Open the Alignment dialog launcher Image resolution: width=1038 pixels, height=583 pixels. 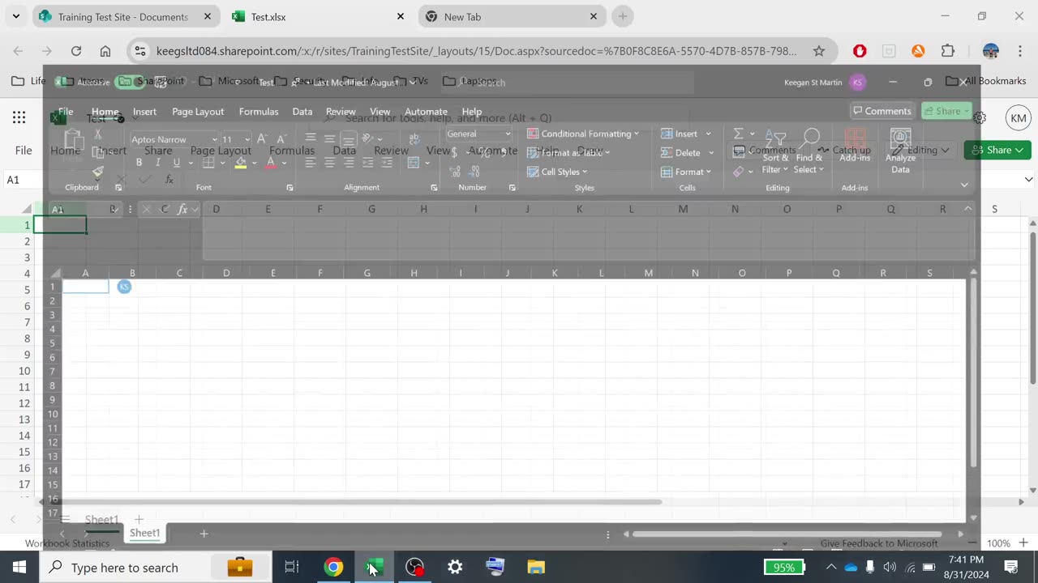[x=434, y=188]
